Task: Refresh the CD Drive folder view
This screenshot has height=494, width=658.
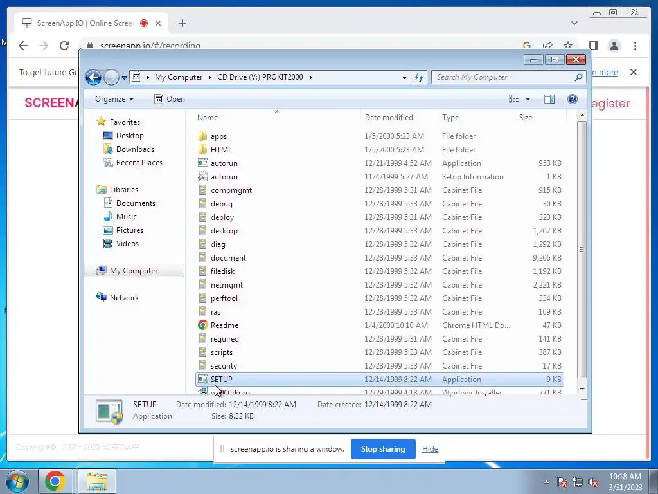Action: [x=419, y=77]
